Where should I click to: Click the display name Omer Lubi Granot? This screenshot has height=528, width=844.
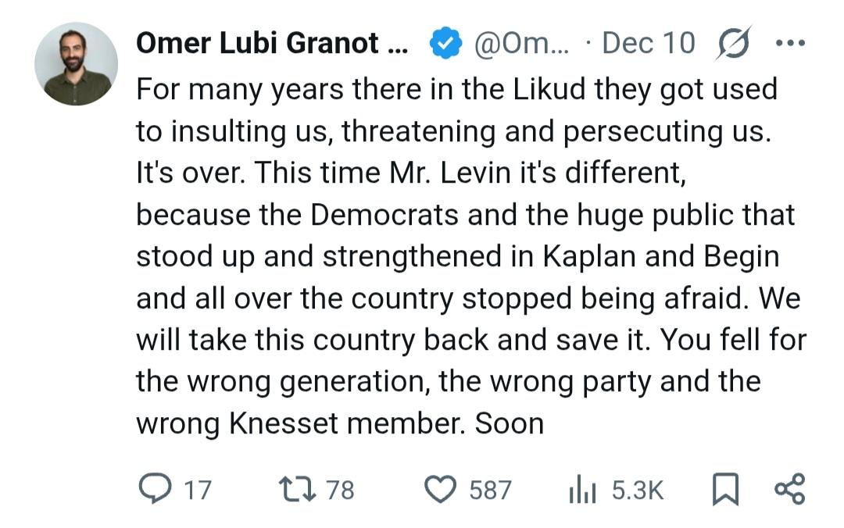(271, 44)
